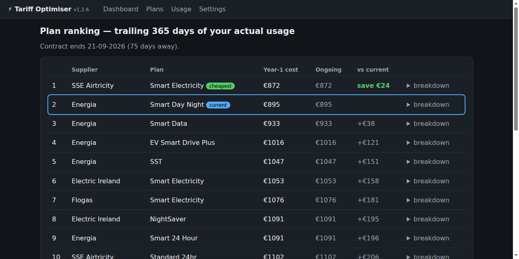519x259 pixels.
Task: Expand breakdown for Energia Smart Day Night
Action: click(428, 104)
